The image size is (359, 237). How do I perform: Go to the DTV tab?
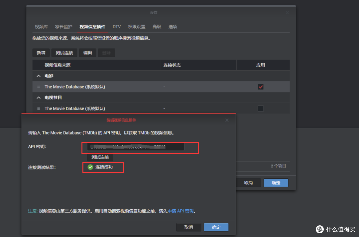click(117, 27)
